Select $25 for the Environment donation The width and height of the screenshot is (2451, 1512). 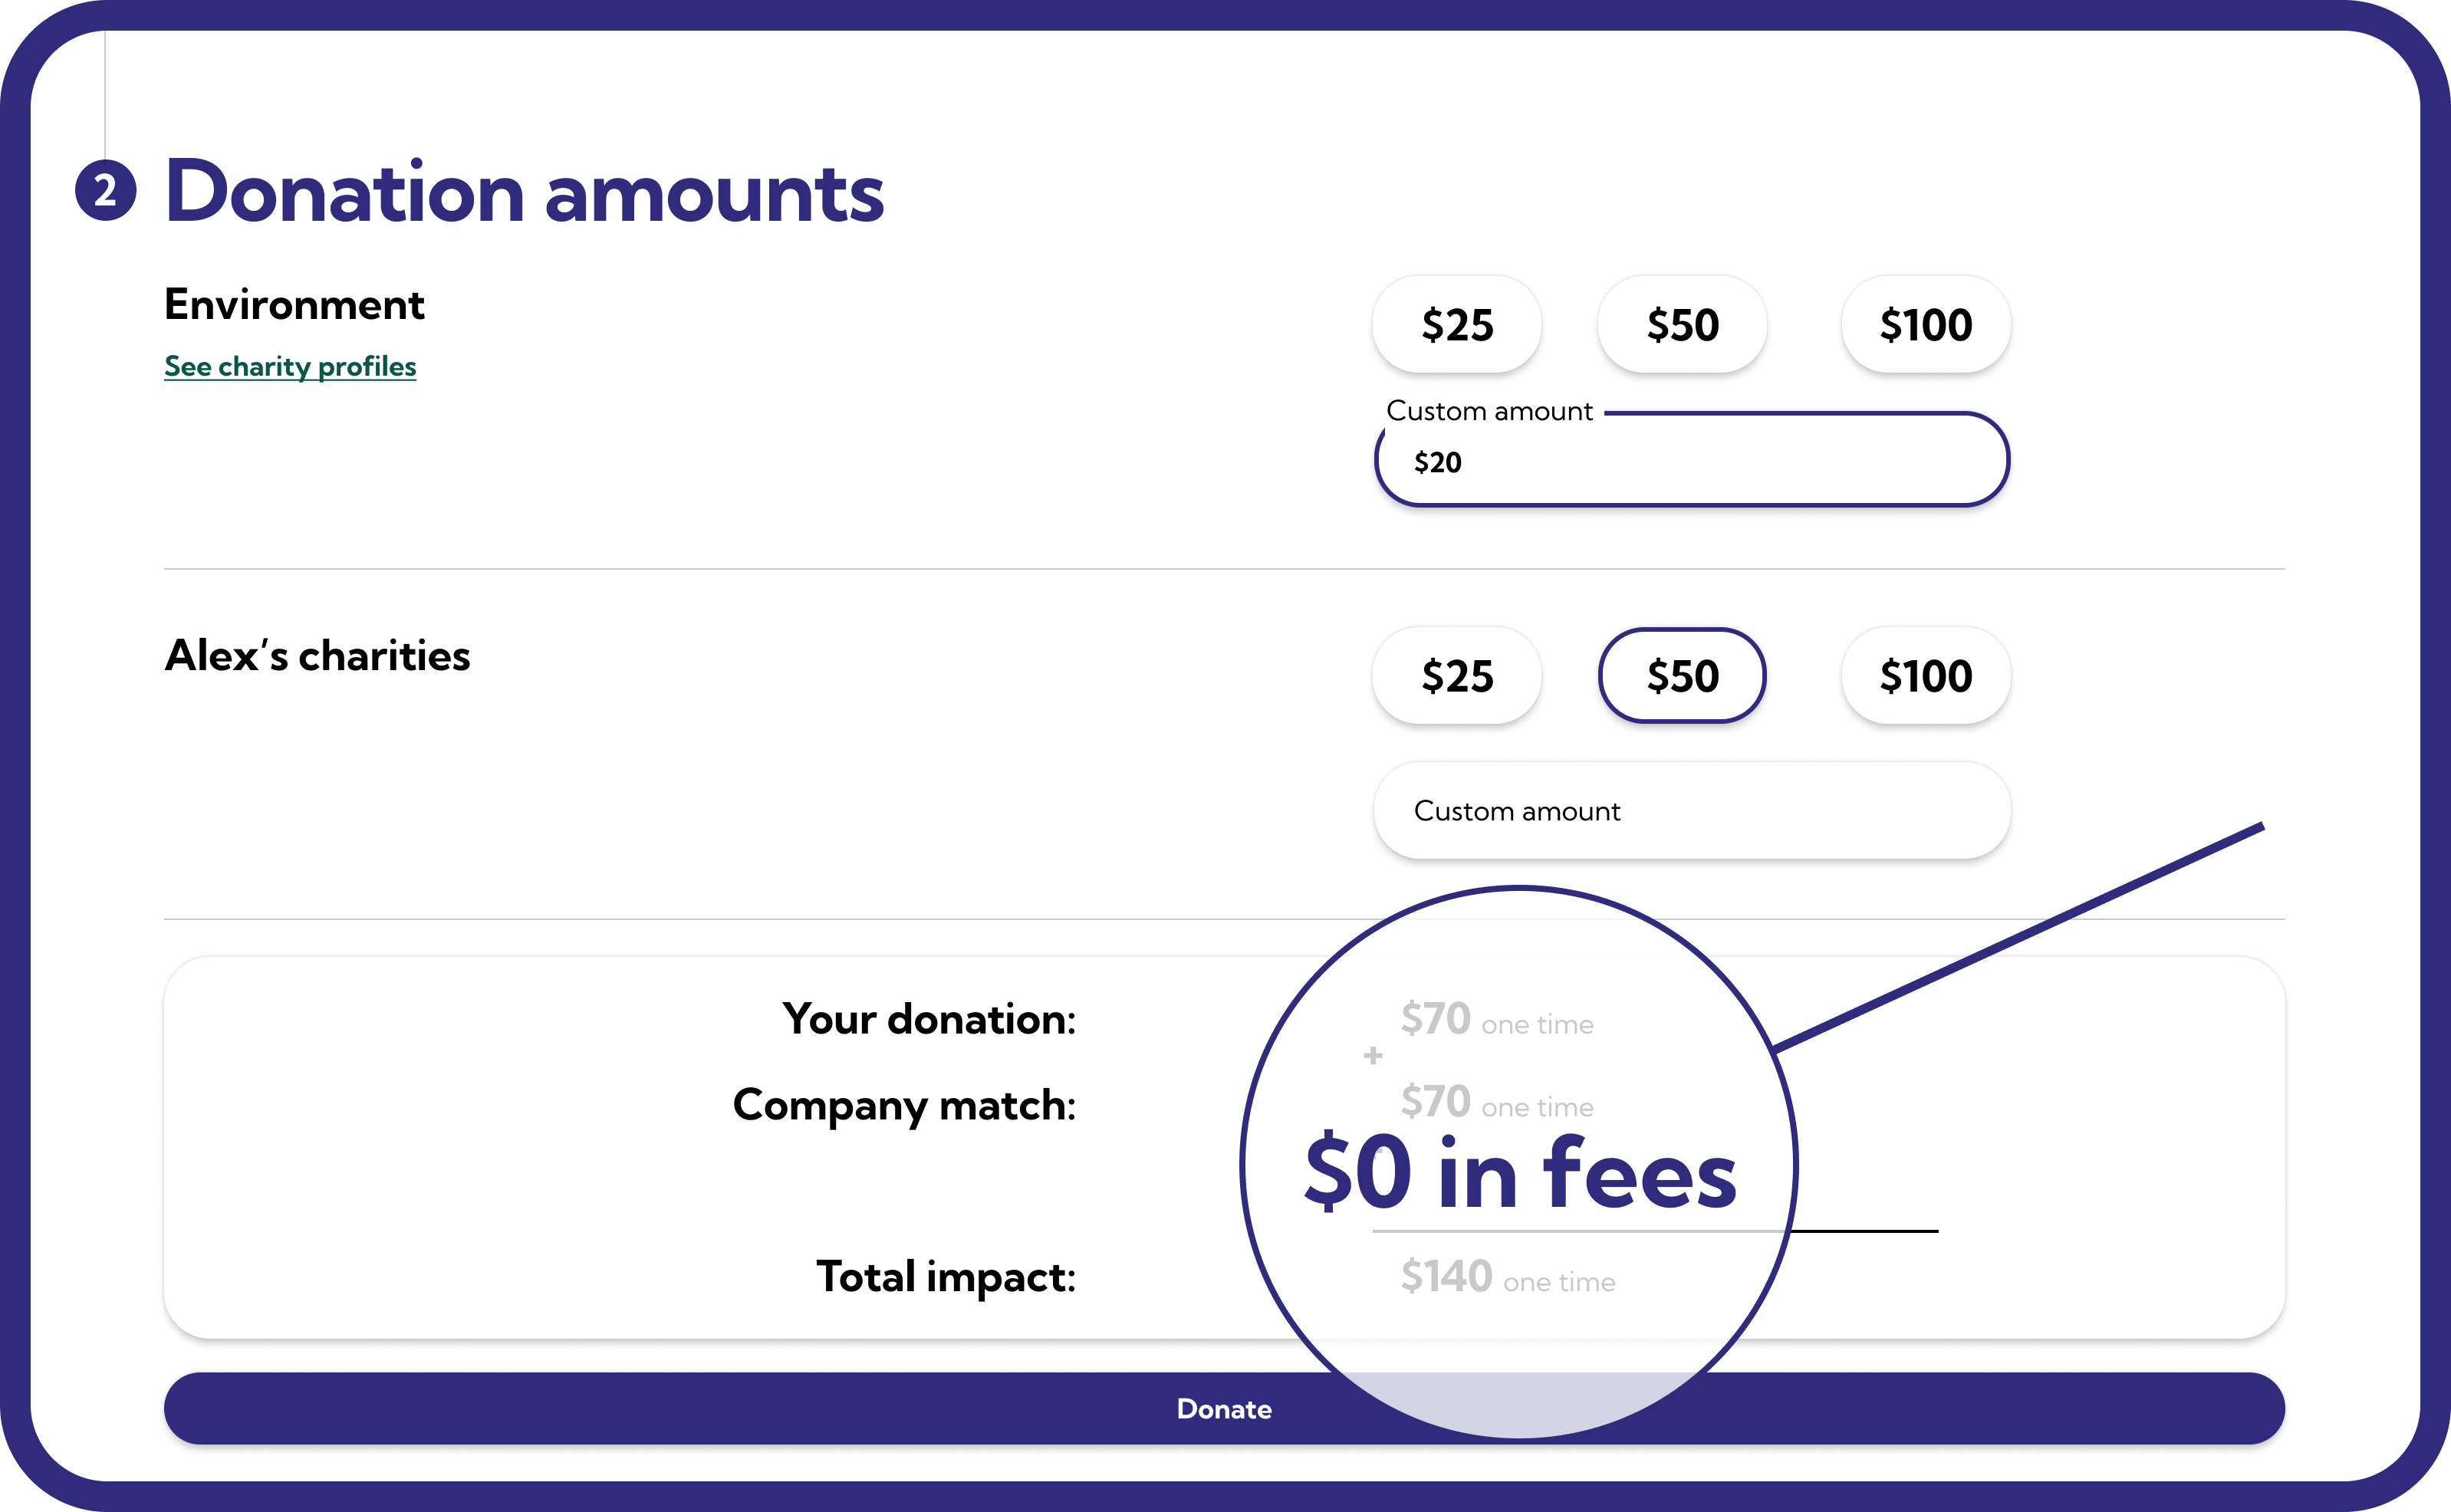coord(1456,325)
